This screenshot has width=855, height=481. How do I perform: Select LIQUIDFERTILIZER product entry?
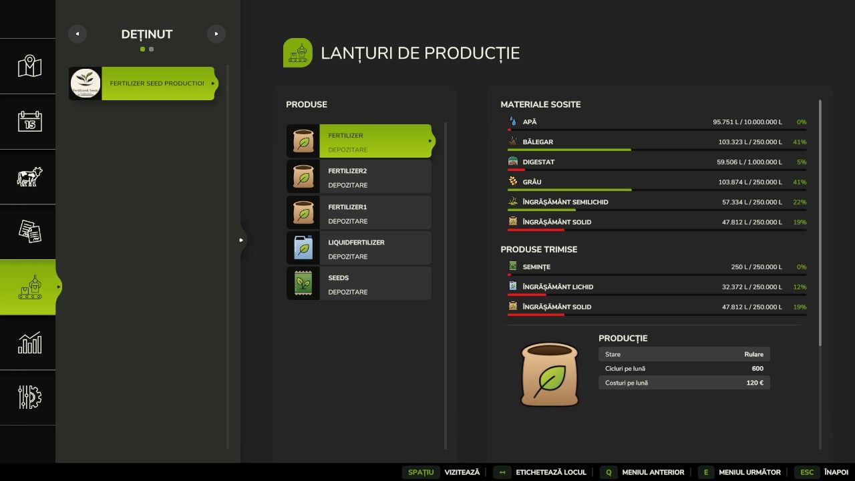pyautogui.click(x=359, y=249)
